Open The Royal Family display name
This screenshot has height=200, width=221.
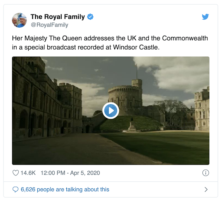[x=58, y=17]
